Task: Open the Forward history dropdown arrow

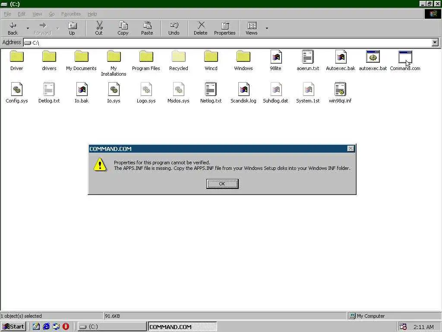Action: (57, 28)
